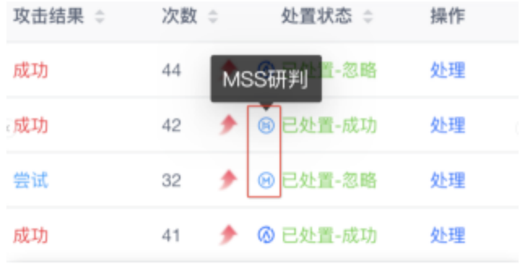Click the red arrow icon beside count 41

228,235
